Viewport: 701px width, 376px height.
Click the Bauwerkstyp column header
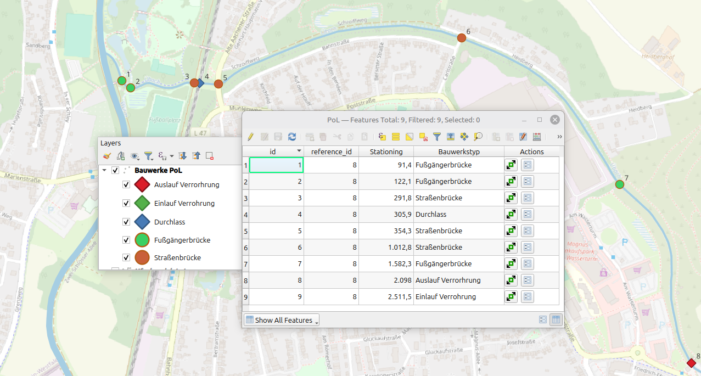tap(459, 151)
